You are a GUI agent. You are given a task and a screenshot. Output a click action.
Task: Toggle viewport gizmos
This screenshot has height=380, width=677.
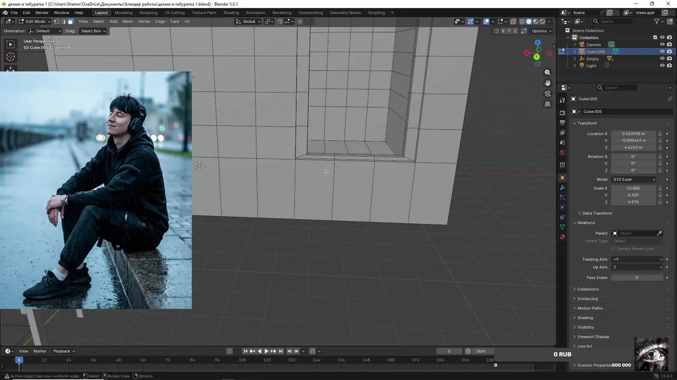pos(470,22)
